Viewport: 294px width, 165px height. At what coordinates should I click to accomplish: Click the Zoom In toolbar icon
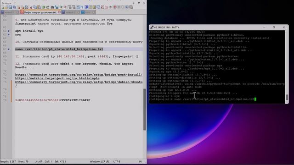click(61, 7)
